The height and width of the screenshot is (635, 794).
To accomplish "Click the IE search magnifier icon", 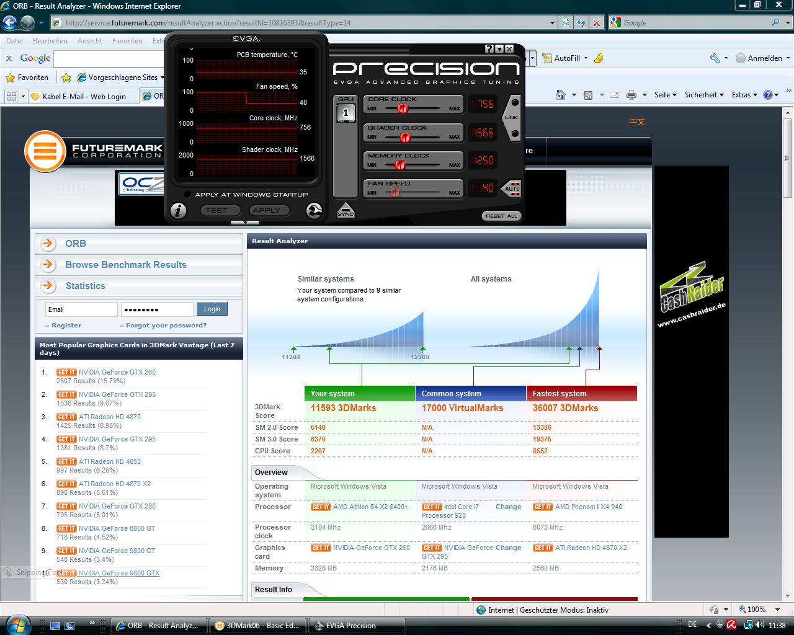I will coord(775,22).
